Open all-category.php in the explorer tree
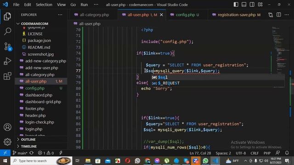 pyautogui.click(x=41, y=75)
